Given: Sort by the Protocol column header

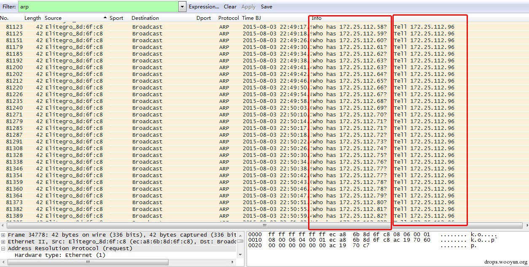Looking at the screenshot, I should (228, 18).
